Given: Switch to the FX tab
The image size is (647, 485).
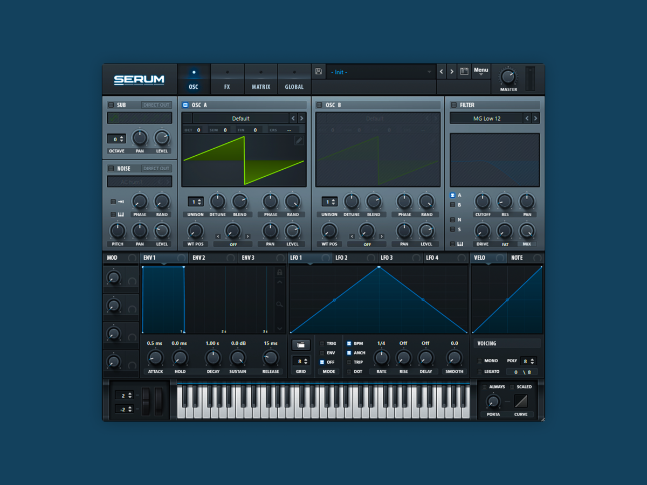Looking at the screenshot, I should tap(227, 80).
